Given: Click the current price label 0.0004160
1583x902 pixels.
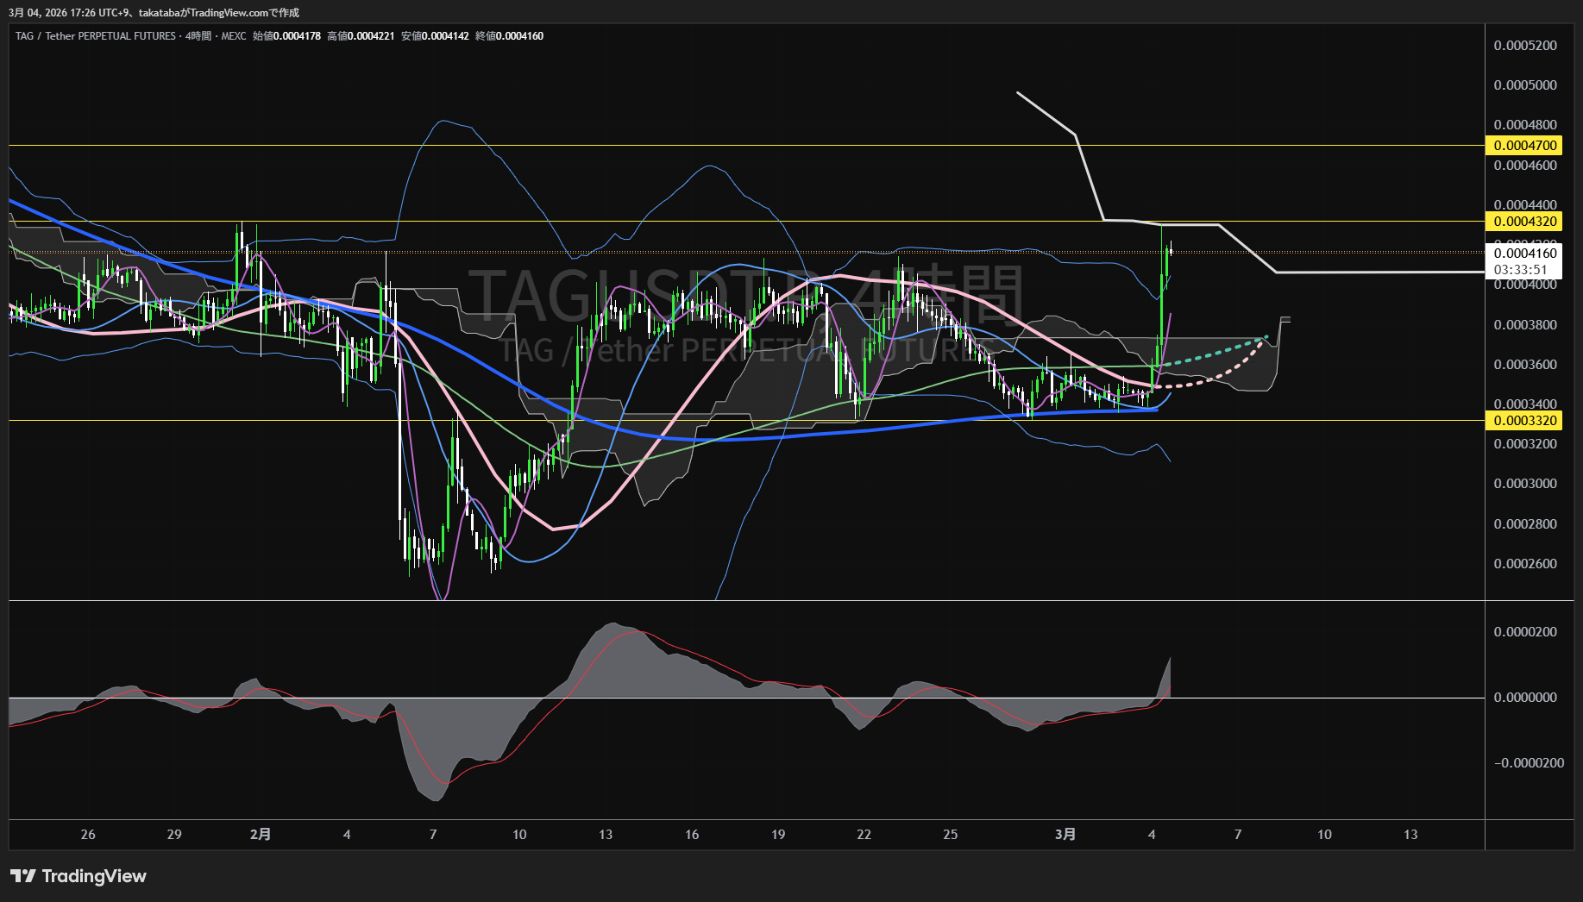Looking at the screenshot, I should coord(1525,254).
